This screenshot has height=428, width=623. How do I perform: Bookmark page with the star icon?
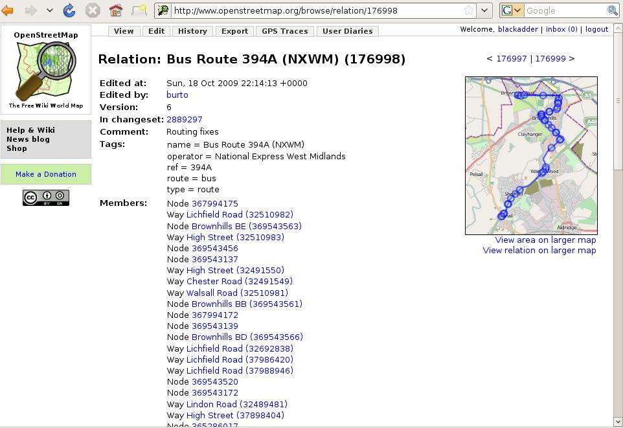469,10
